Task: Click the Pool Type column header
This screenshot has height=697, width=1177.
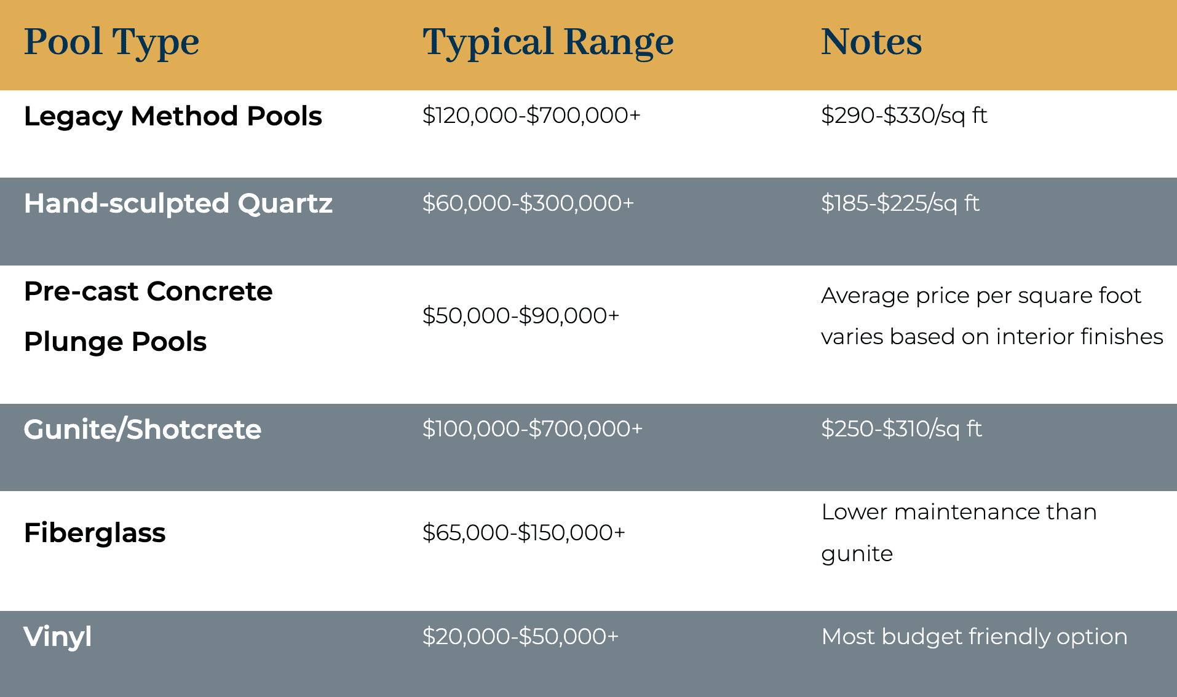Action: click(111, 42)
